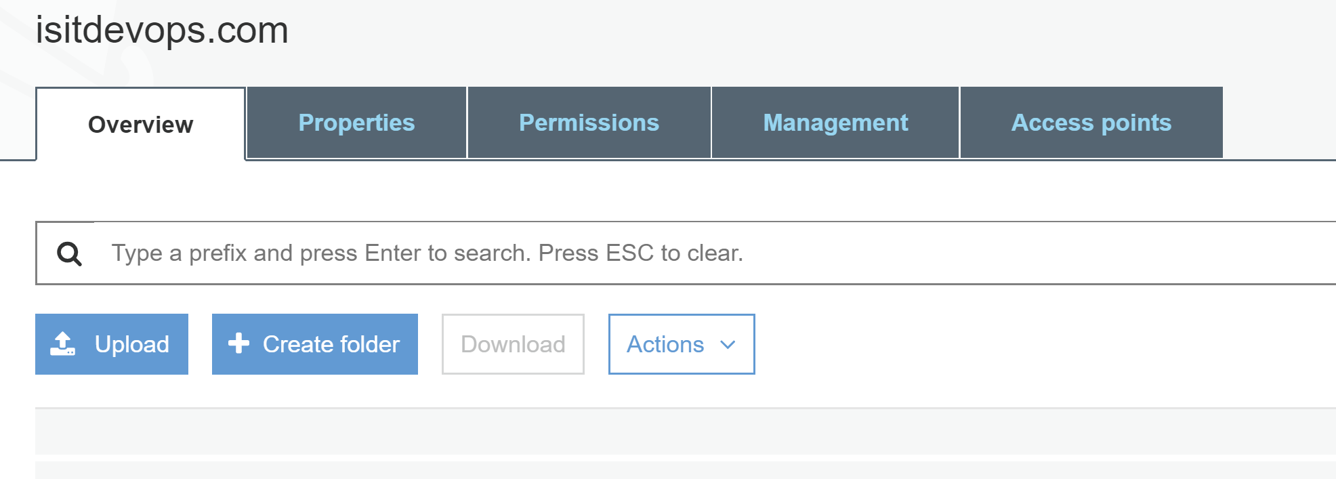Click the Upload button
Screen dimensions: 1336x479
(x=112, y=344)
